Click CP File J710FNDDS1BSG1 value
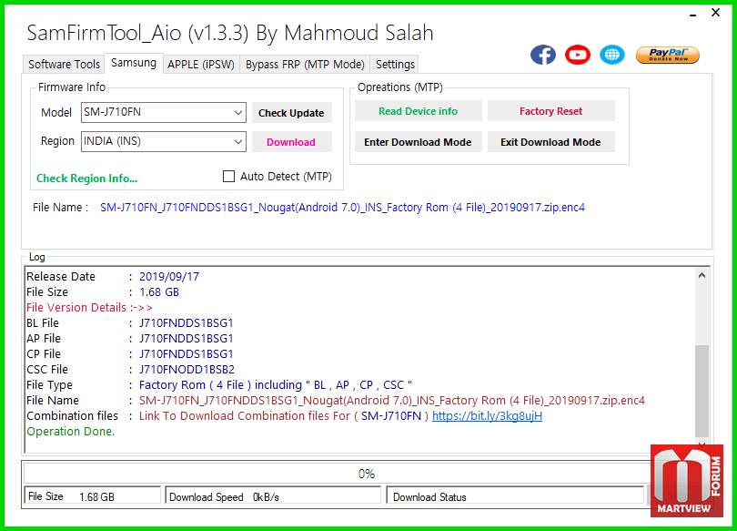Image resolution: width=737 pixels, height=531 pixels. pos(187,354)
